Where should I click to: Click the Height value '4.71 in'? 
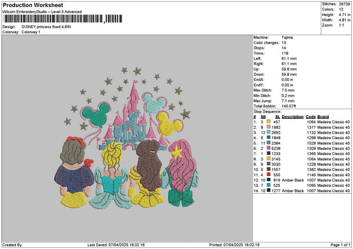[344, 15]
